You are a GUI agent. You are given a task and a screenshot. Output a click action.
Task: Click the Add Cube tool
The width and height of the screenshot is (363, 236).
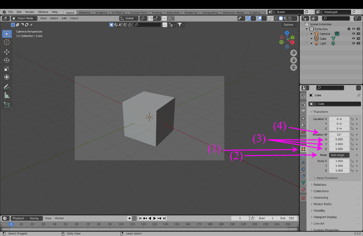6,105
